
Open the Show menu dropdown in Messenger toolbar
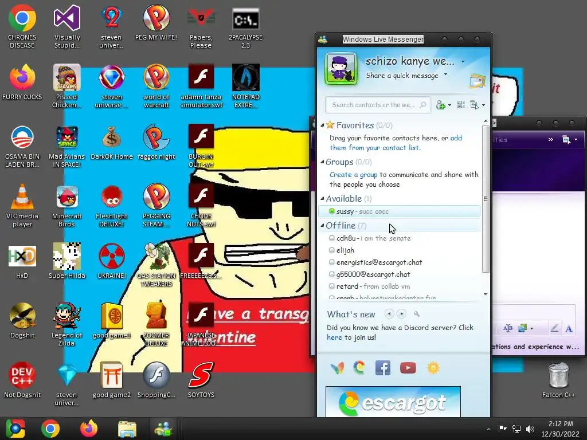477,105
